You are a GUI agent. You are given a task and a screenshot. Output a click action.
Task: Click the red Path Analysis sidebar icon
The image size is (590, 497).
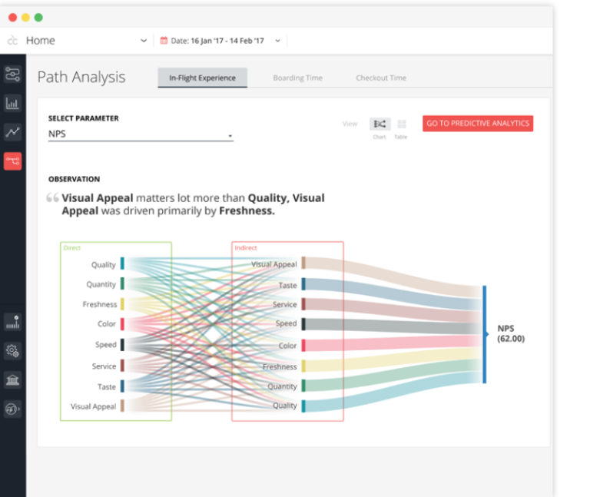click(12, 161)
